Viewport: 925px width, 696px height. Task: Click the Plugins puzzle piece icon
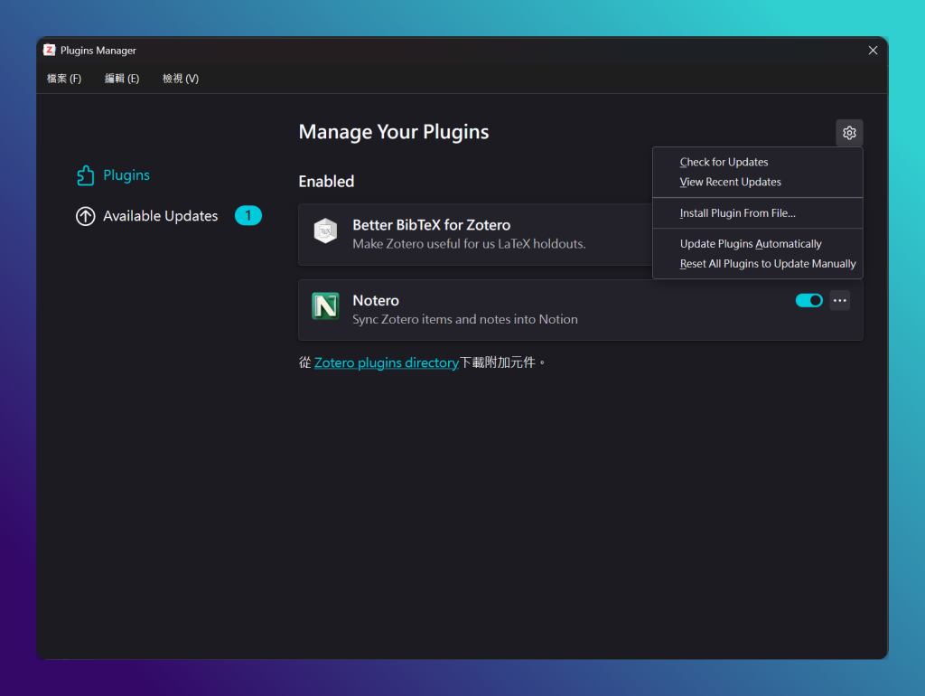86,175
